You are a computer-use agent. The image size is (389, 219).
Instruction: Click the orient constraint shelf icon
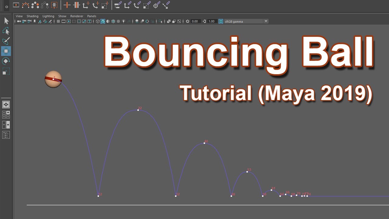(x=137, y=5)
